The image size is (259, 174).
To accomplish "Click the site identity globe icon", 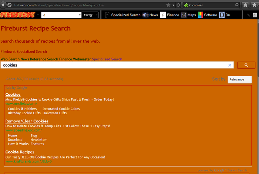I will click(x=9, y=5).
